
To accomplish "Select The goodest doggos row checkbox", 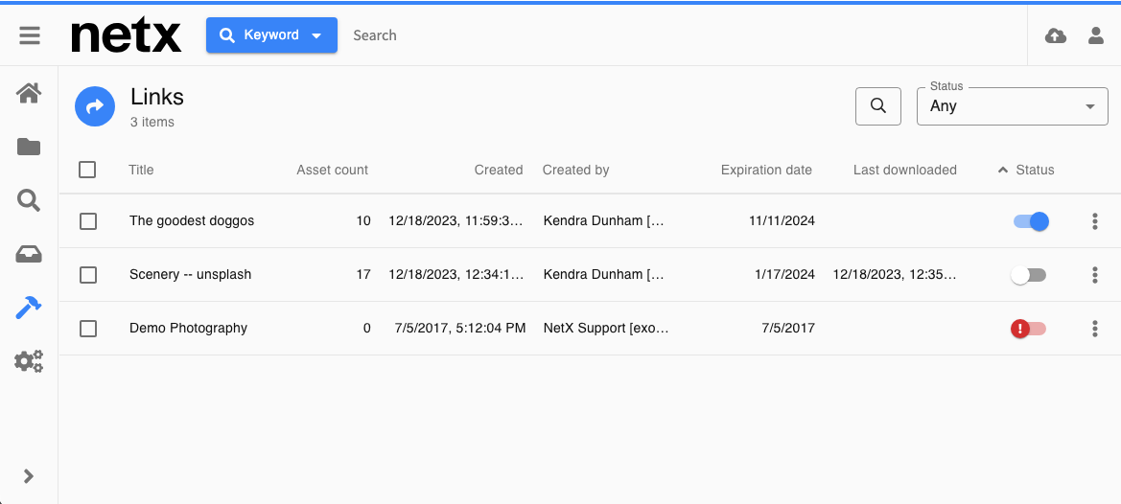I will [x=88, y=221].
